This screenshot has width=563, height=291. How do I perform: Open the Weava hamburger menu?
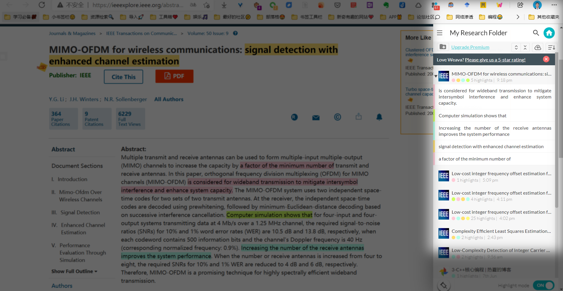[x=440, y=33]
